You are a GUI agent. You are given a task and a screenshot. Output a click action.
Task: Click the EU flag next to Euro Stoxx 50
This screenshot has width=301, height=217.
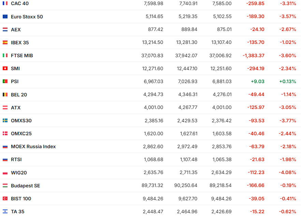5,17
